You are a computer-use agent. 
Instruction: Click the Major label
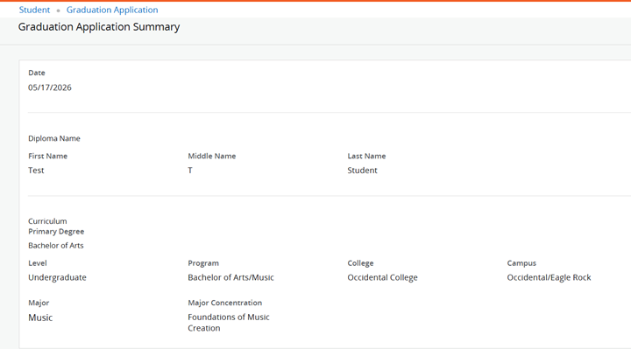(39, 303)
